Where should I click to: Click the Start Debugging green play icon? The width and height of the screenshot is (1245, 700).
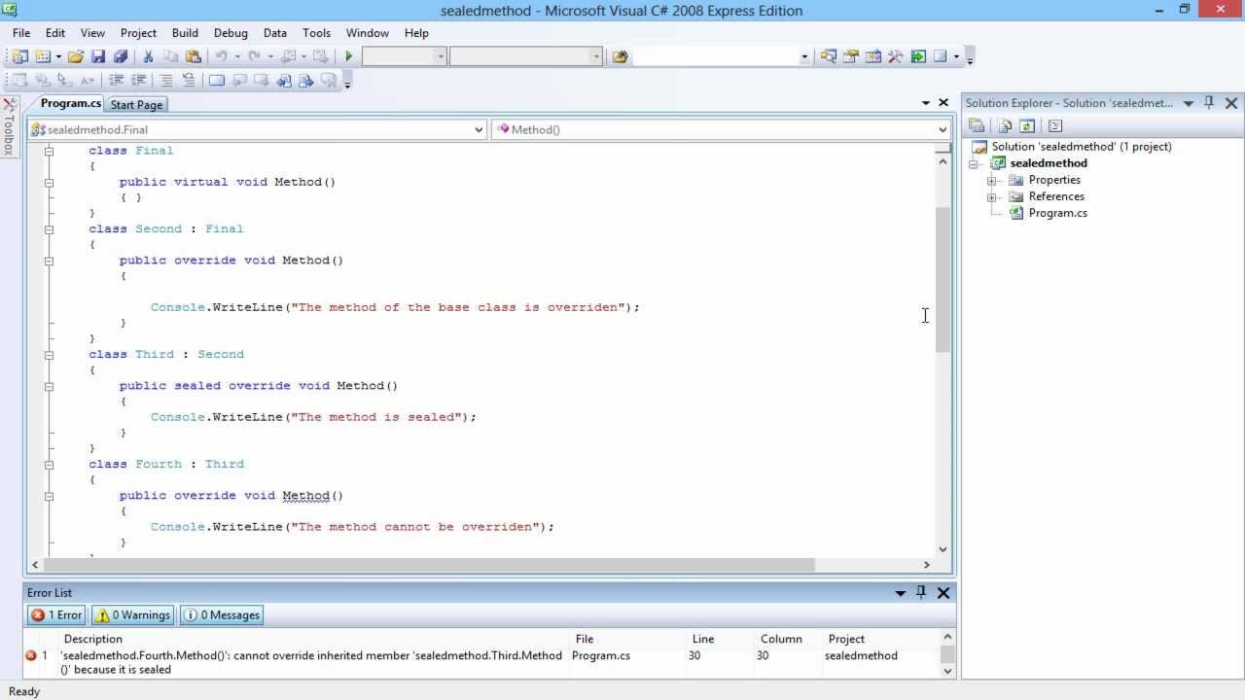349,56
